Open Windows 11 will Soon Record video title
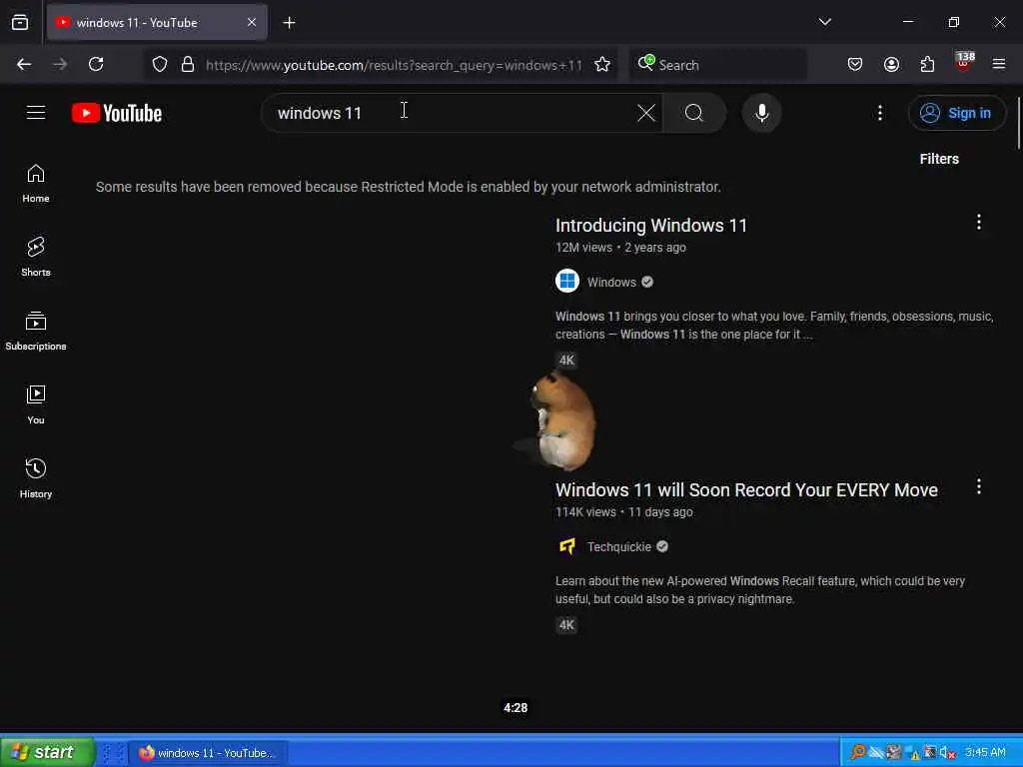The image size is (1023, 767). (746, 489)
